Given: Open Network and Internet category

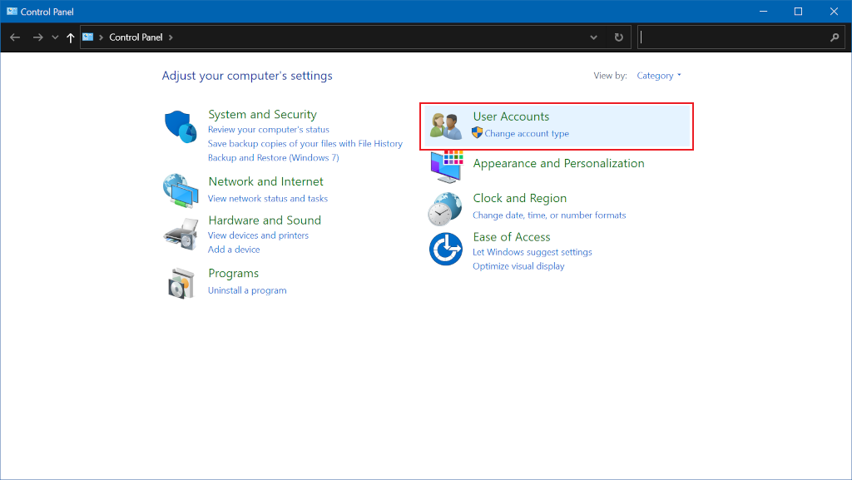Looking at the screenshot, I should [x=265, y=181].
